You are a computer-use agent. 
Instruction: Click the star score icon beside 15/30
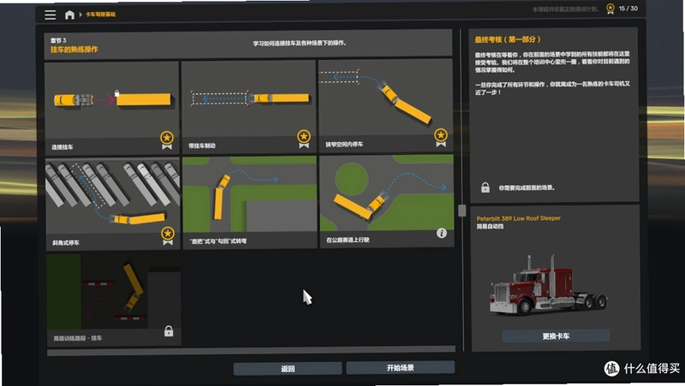tap(611, 9)
